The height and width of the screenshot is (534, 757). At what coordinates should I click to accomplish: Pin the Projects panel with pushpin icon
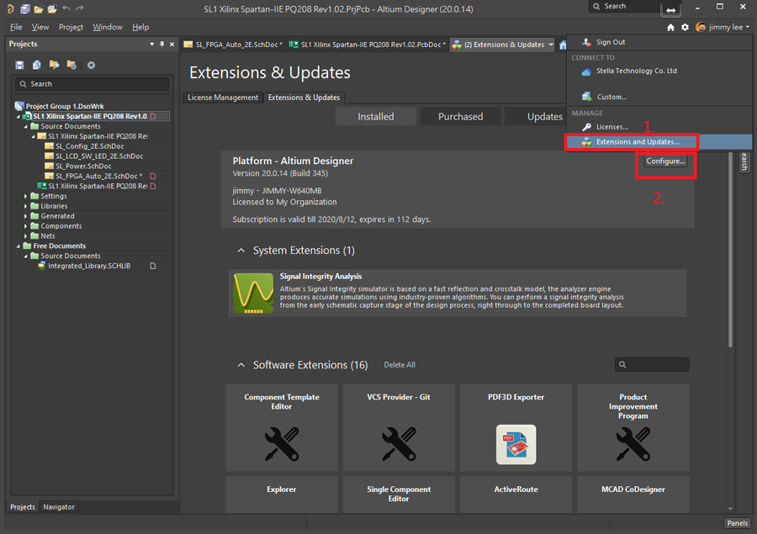click(x=161, y=44)
